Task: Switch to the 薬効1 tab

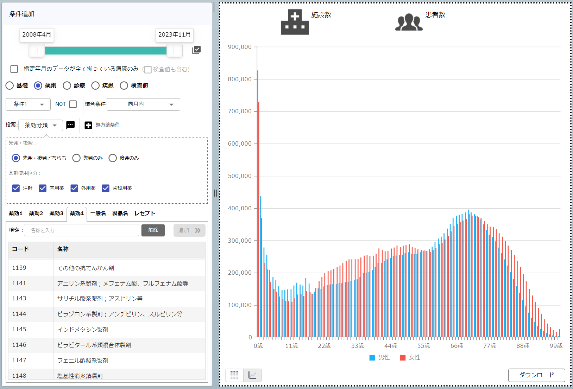Action: point(15,213)
